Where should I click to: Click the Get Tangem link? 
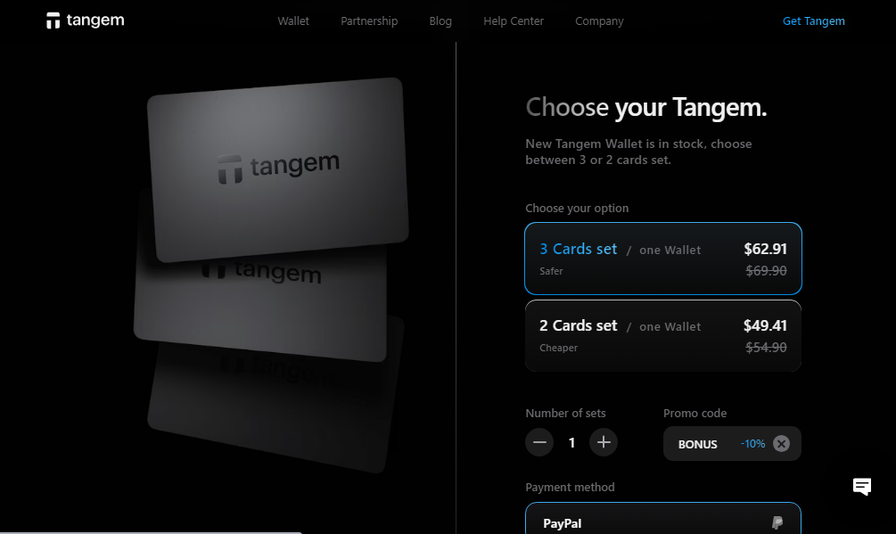pyautogui.click(x=814, y=21)
